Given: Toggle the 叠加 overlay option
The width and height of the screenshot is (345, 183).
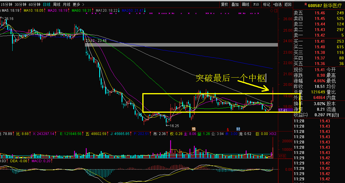Looking at the screenshot, I should point(235,4).
